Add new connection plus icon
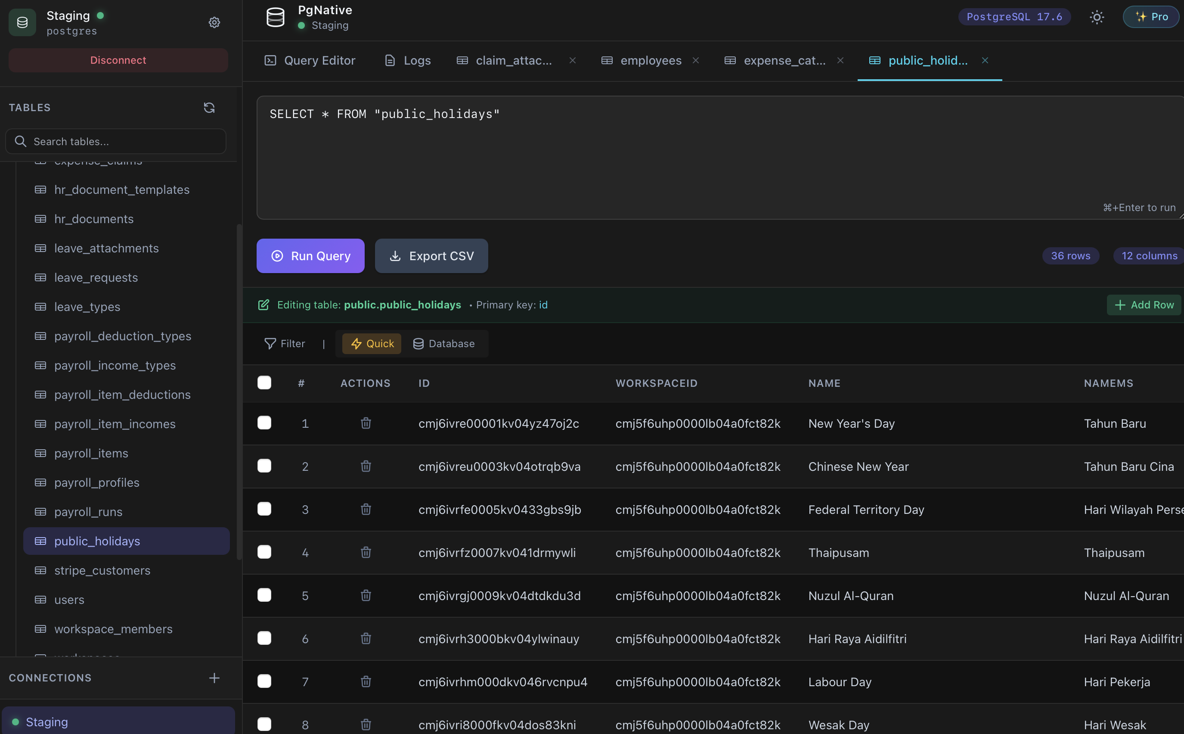 214,678
